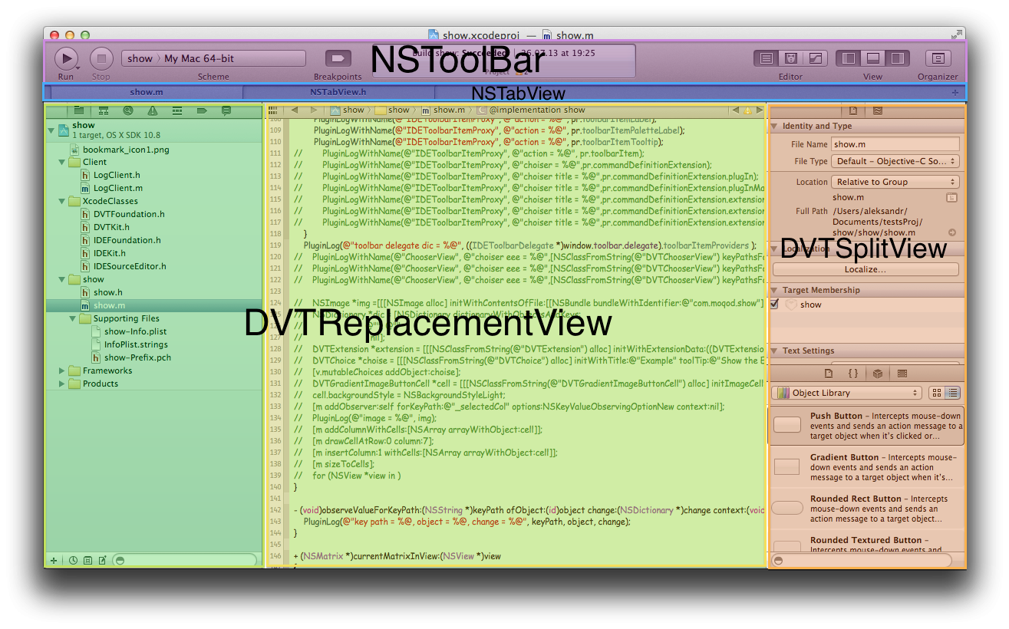Show the Media library
The height and width of the screenshot is (629, 1009).
pos(902,374)
